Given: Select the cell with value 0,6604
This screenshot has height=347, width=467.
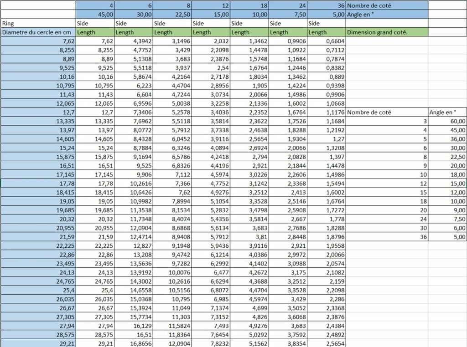Looking at the screenshot, I should click(x=327, y=41).
